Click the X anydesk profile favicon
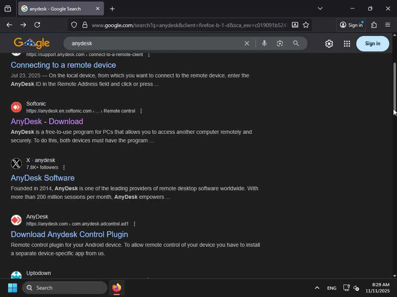 pyautogui.click(x=16, y=164)
